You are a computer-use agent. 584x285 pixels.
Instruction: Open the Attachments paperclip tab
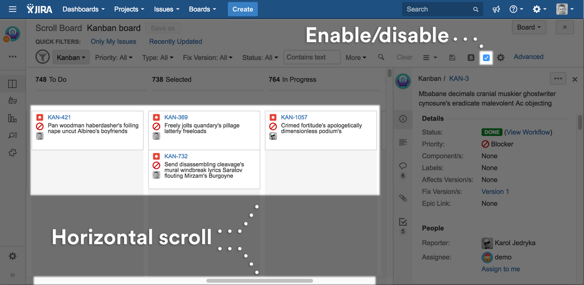coord(403,198)
